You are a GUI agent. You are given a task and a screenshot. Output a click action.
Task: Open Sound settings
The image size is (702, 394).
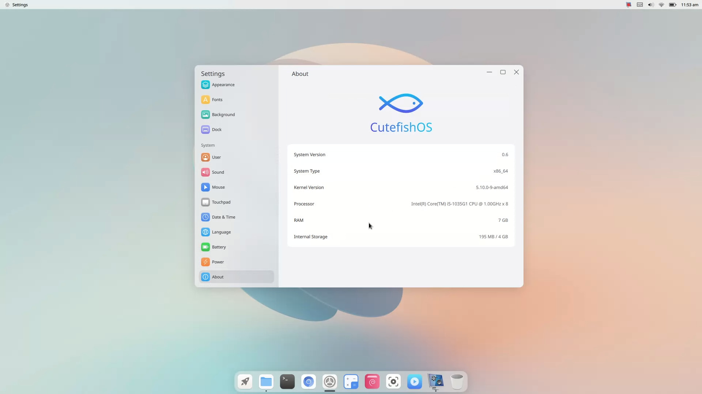coord(218,172)
